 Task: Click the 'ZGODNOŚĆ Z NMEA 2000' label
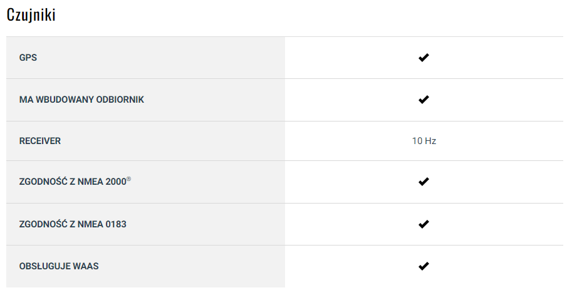(x=72, y=182)
